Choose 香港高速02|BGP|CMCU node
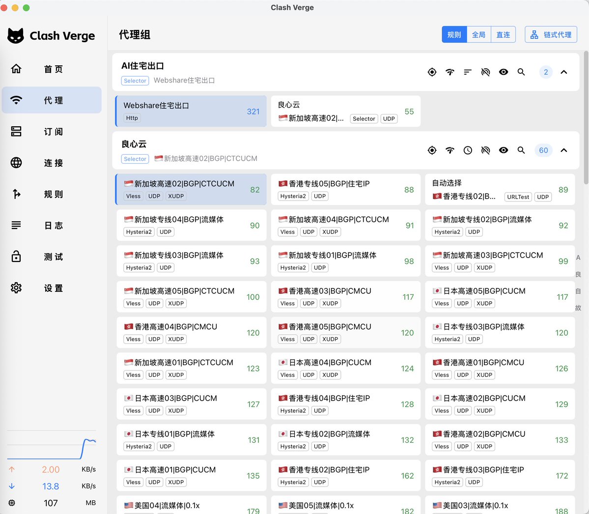The image size is (589, 514). [x=500, y=440]
